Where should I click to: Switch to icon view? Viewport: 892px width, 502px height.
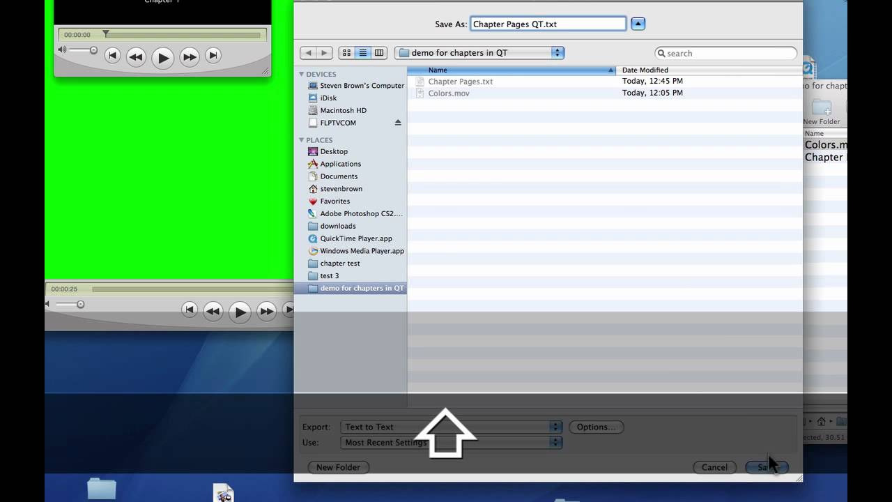click(346, 53)
